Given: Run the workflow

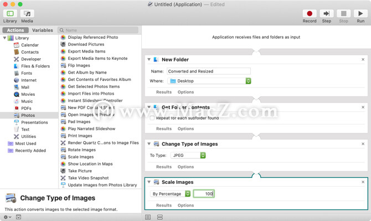Looking at the screenshot, I should [x=360, y=14].
